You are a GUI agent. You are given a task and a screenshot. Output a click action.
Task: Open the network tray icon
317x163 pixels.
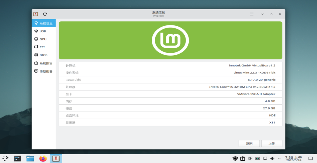[265, 159]
